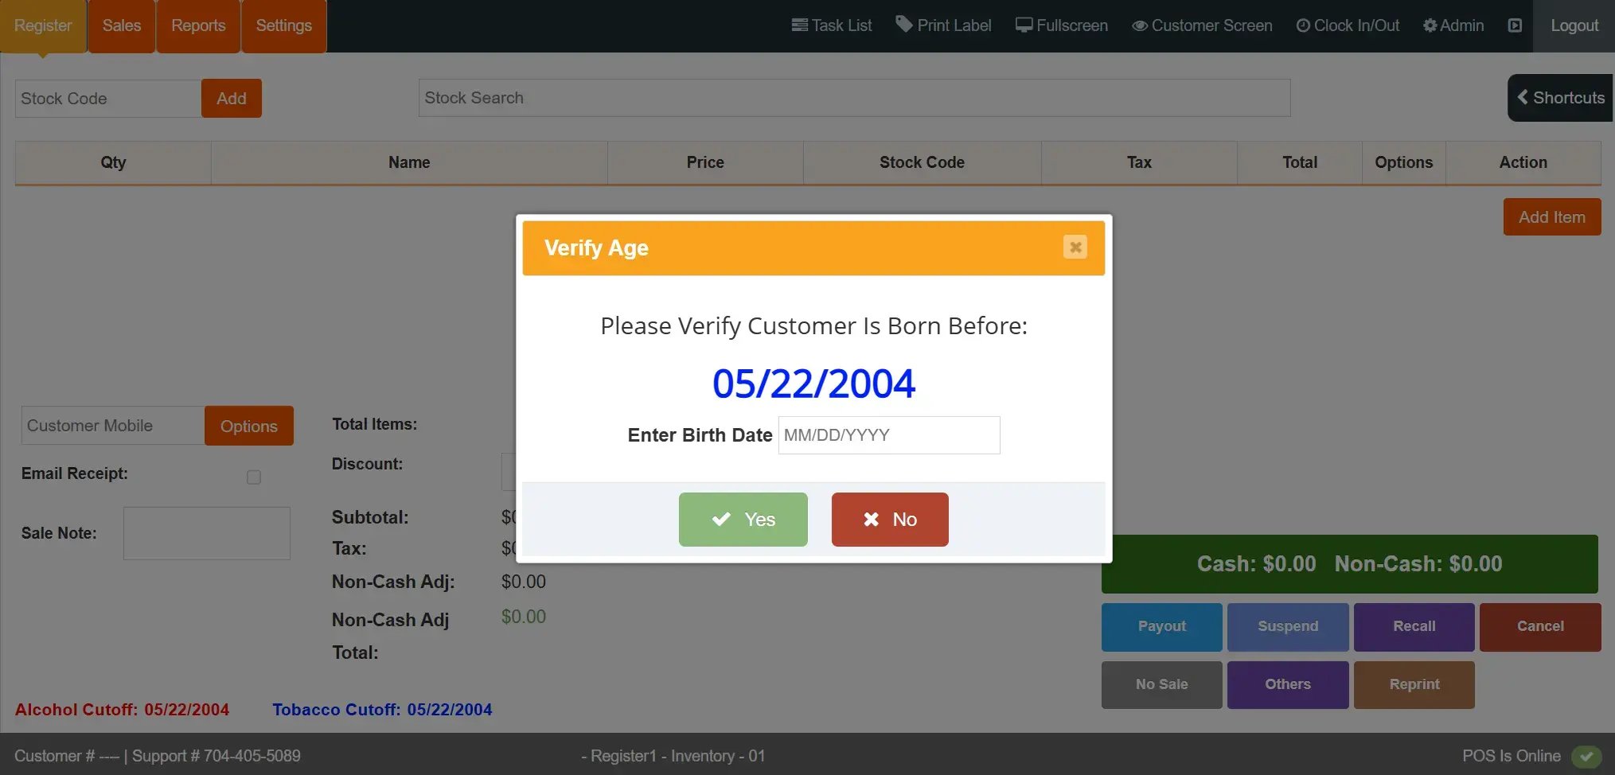Image resolution: width=1615 pixels, height=775 pixels.
Task: Open customer Options next to Customer Mobile
Action: point(248,426)
